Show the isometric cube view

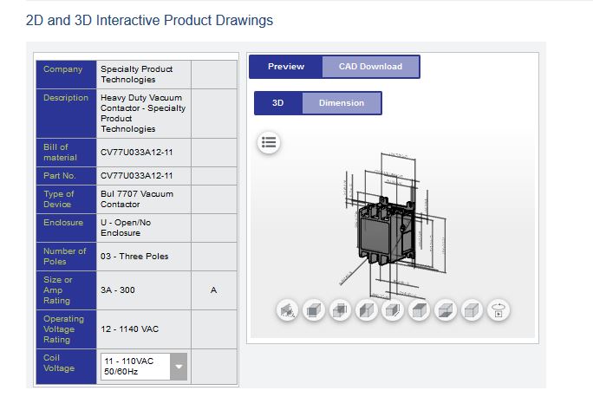click(472, 311)
